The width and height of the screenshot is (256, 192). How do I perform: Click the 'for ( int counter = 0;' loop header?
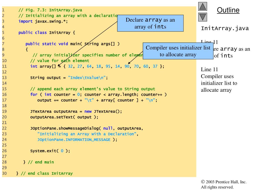pos(56,95)
